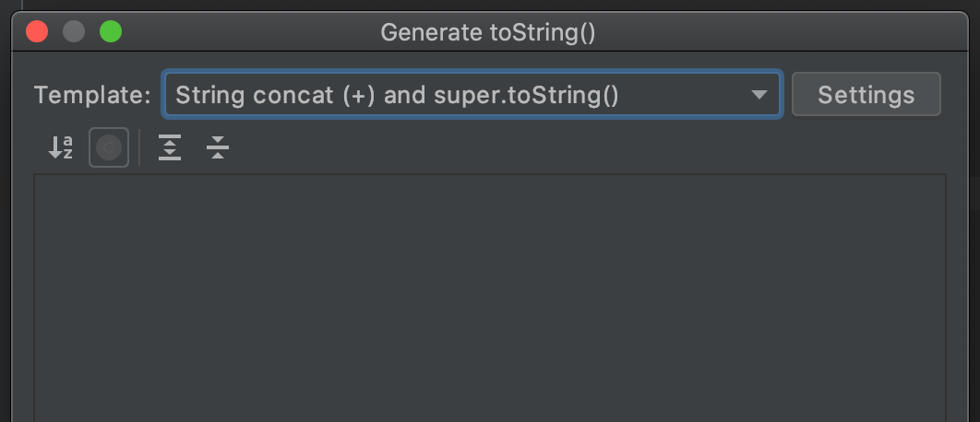
Task: Click the green zoom window button
Action: (x=111, y=32)
